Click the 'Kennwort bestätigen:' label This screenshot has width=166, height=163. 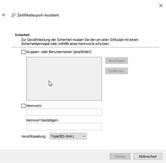42,120
